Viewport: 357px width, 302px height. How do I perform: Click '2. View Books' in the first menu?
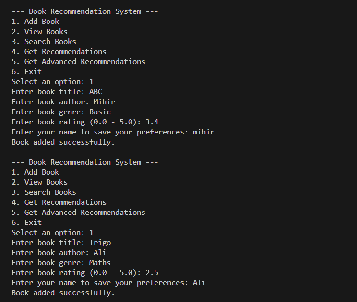click(39, 32)
